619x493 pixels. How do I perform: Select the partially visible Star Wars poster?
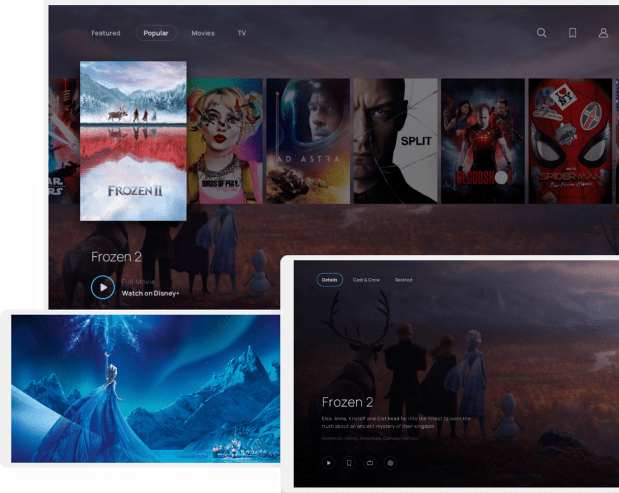64,141
